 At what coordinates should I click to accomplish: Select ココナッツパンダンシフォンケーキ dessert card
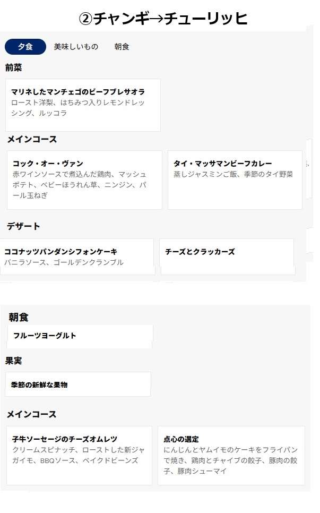pyautogui.click(x=77, y=257)
